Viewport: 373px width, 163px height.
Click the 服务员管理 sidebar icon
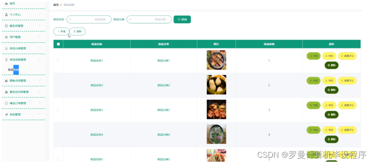[7, 26]
